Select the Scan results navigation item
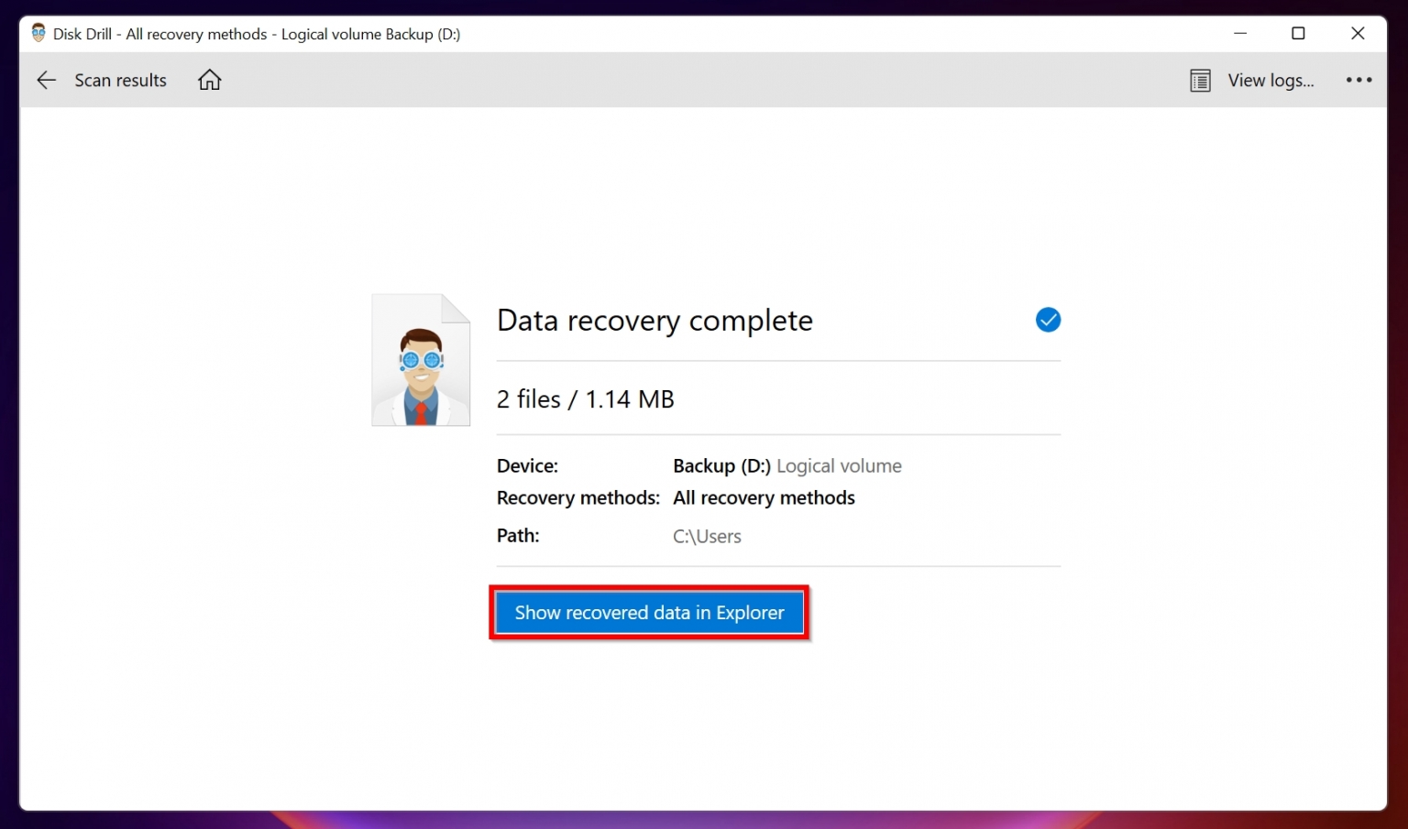The width and height of the screenshot is (1408, 829). [120, 80]
